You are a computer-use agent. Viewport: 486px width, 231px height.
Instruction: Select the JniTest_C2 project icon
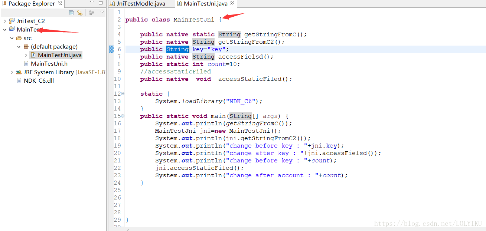point(12,21)
